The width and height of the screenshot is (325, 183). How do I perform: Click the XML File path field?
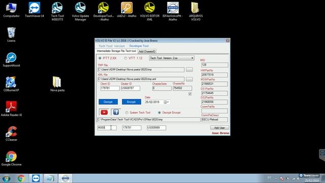[x=141, y=79]
